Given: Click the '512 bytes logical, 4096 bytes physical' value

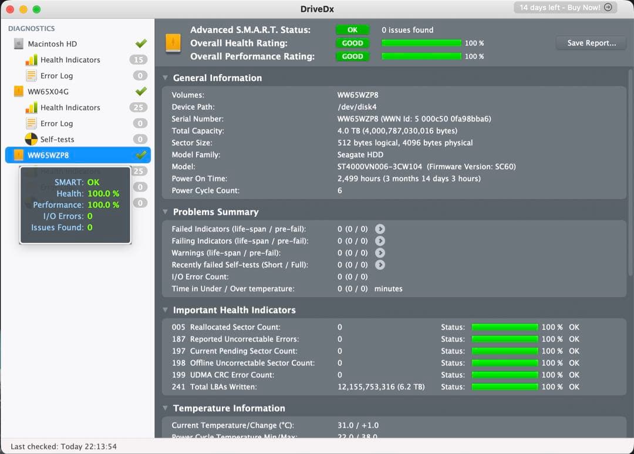Looking at the screenshot, I should (x=404, y=143).
